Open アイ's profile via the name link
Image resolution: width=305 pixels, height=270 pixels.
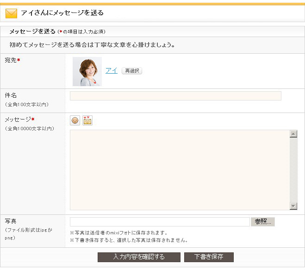tap(111, 71)
